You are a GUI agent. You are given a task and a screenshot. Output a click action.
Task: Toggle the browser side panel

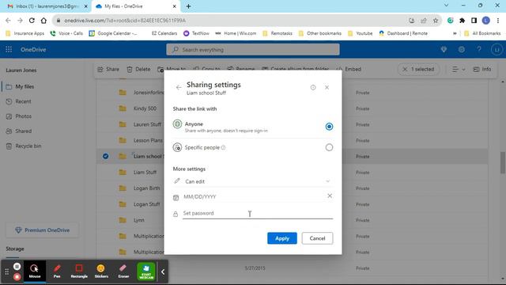point(474,21)
